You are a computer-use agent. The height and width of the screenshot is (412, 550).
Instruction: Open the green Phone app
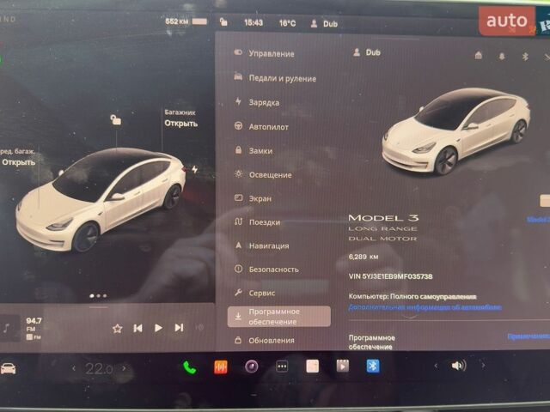[x=190, y=367]
